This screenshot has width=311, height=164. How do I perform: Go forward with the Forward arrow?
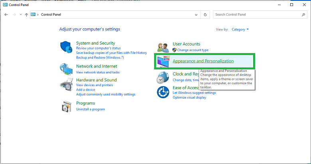(x=14, y=14)
